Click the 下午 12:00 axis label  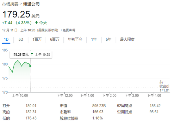click(x=65, y=96)
